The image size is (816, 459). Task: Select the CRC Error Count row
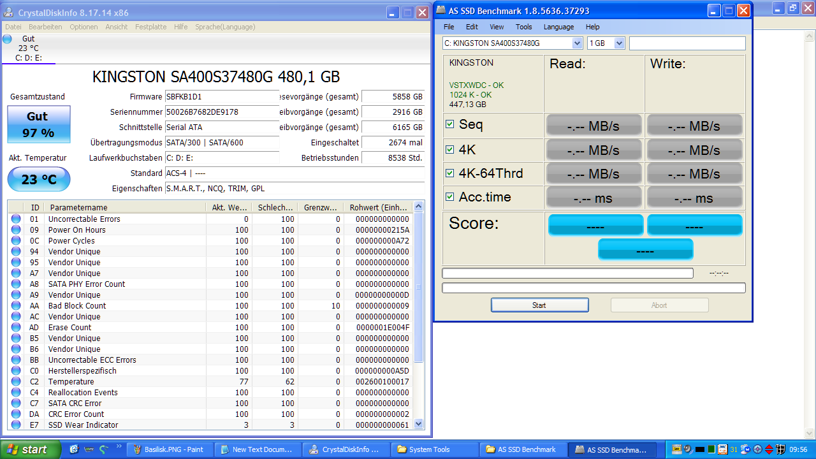point(210,414)
